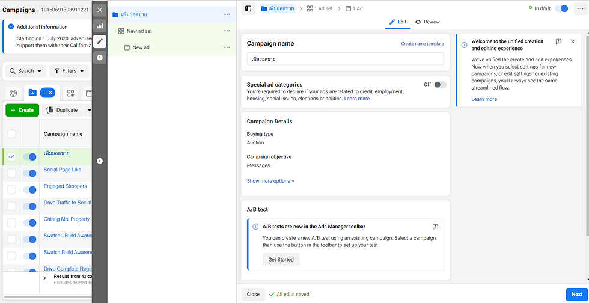Click the info icon in welcome notice
The height and width of the screenshot is (303, 589).
pos(464,44)
